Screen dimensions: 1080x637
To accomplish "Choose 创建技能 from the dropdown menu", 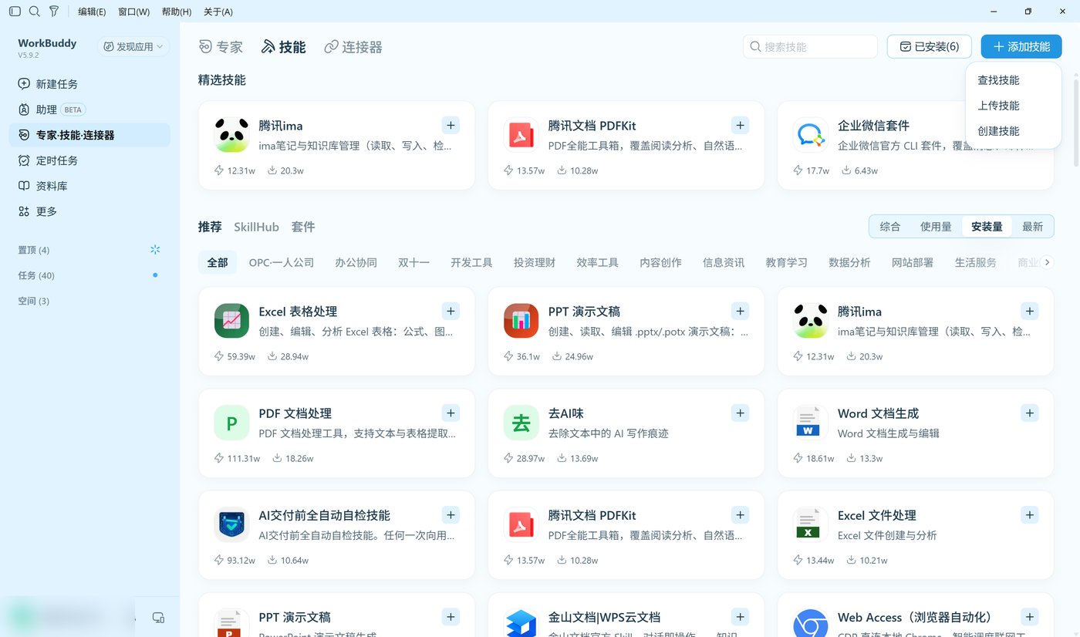I will pyautogui.click(x=1013, y=131).
